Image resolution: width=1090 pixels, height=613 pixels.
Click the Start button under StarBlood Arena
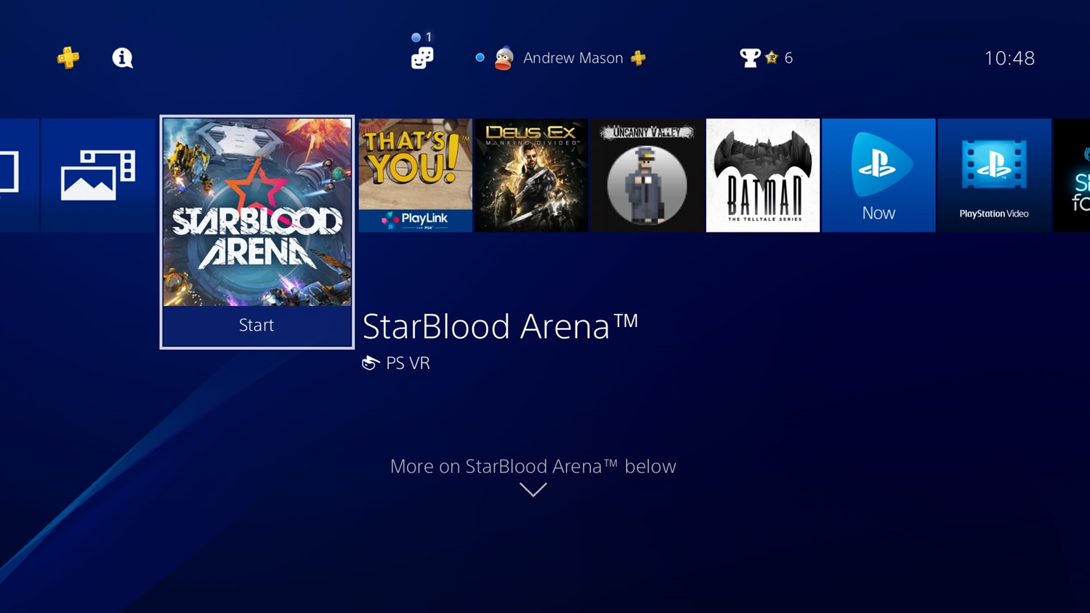coord(257,325)
